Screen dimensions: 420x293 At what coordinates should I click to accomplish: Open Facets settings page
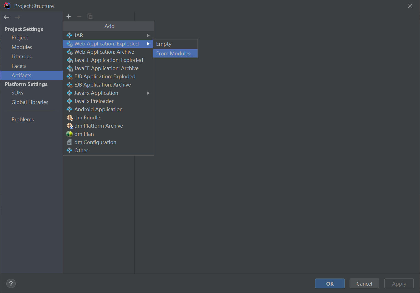(32, 66)
